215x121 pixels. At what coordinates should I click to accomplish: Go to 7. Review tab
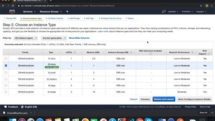pyautogui.click(x=130, y=18)
